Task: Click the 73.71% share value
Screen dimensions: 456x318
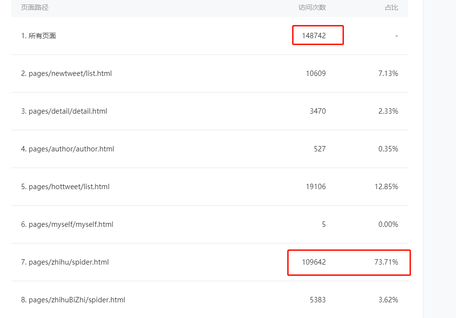Action: pyautogui.click(x=386, y=262)
